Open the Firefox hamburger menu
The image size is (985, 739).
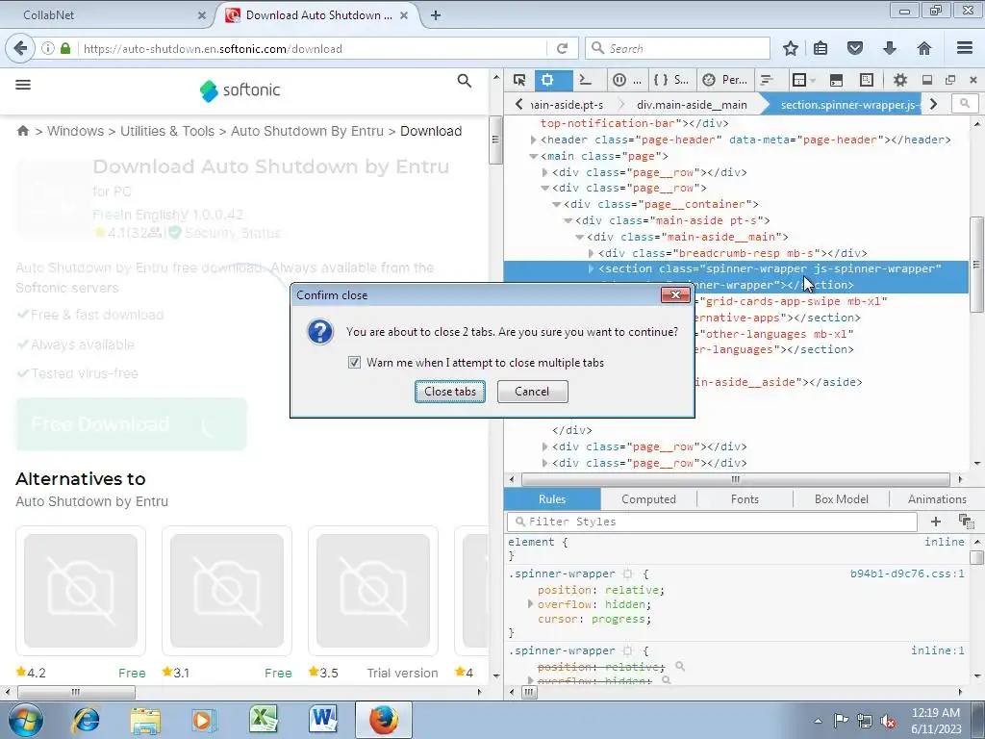click(x=965, y=48)
